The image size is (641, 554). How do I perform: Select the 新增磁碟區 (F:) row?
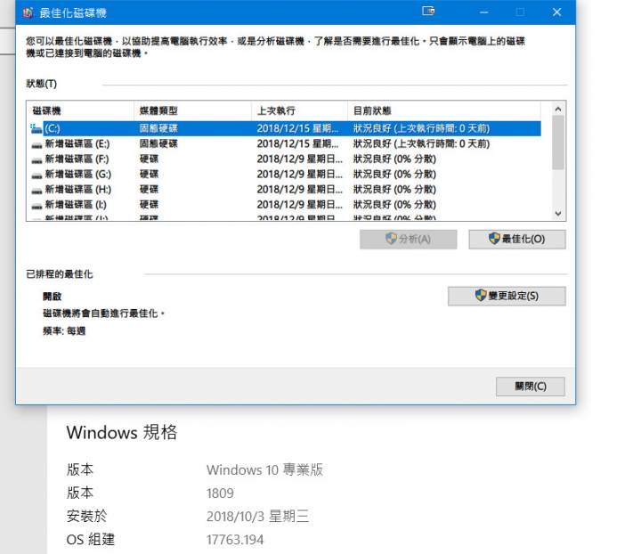(x=286, y=159)
